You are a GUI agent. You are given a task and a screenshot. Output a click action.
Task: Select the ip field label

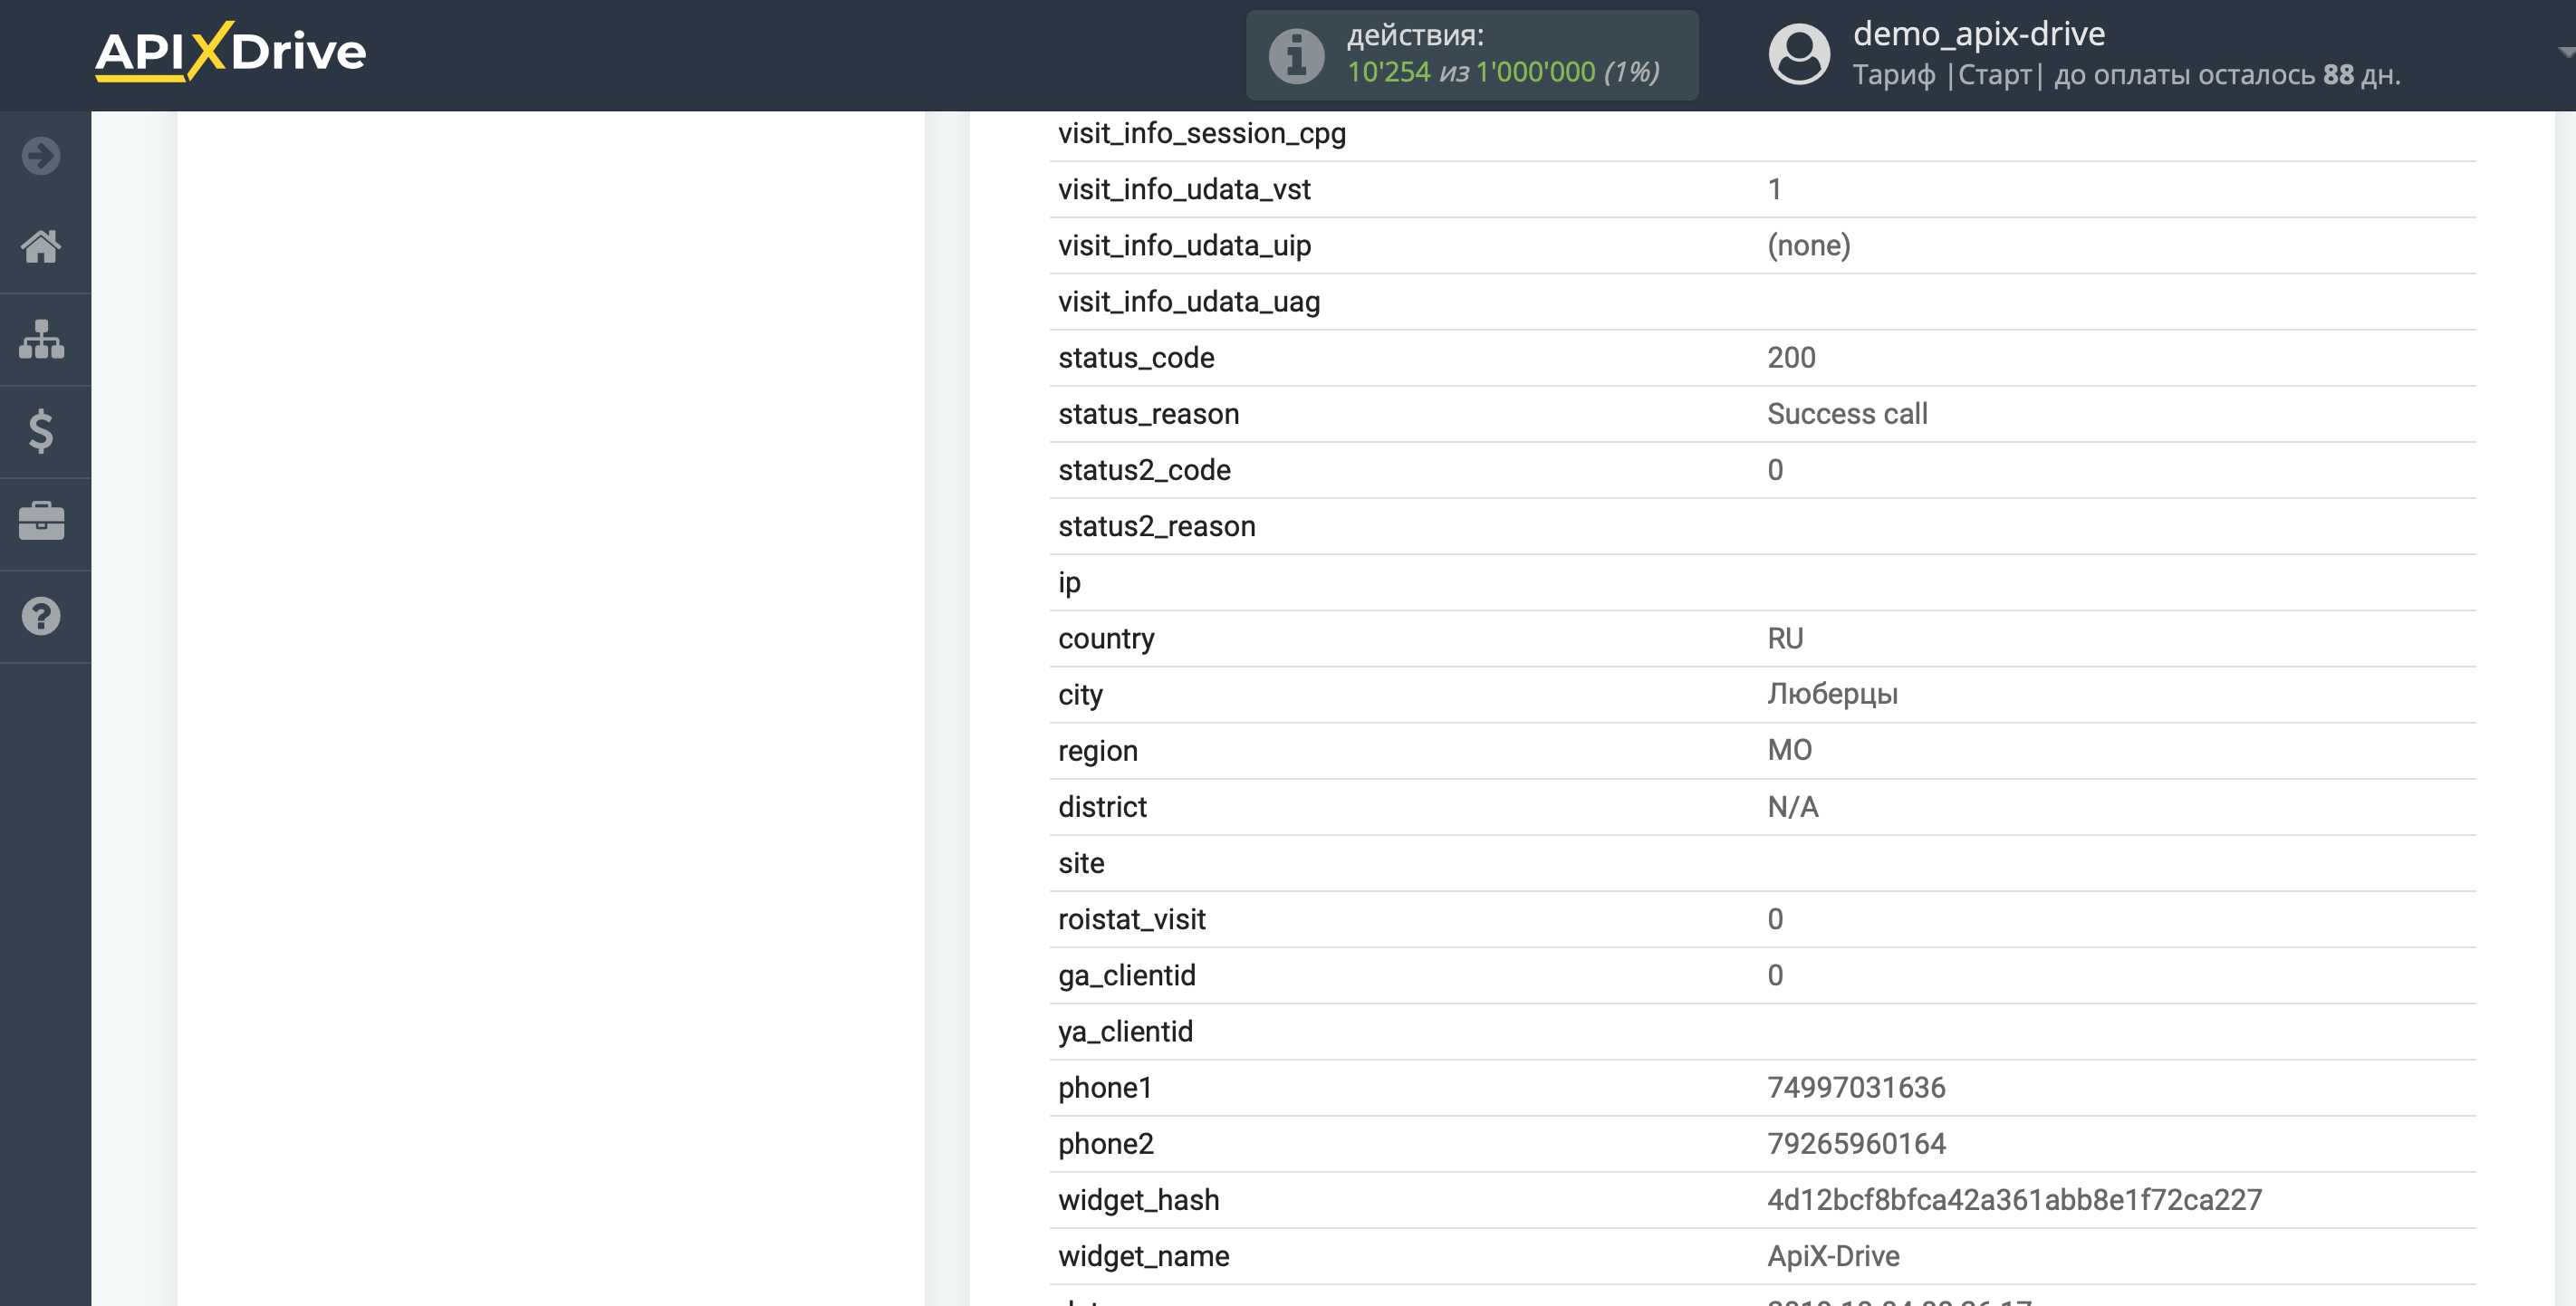(1069, 583)
